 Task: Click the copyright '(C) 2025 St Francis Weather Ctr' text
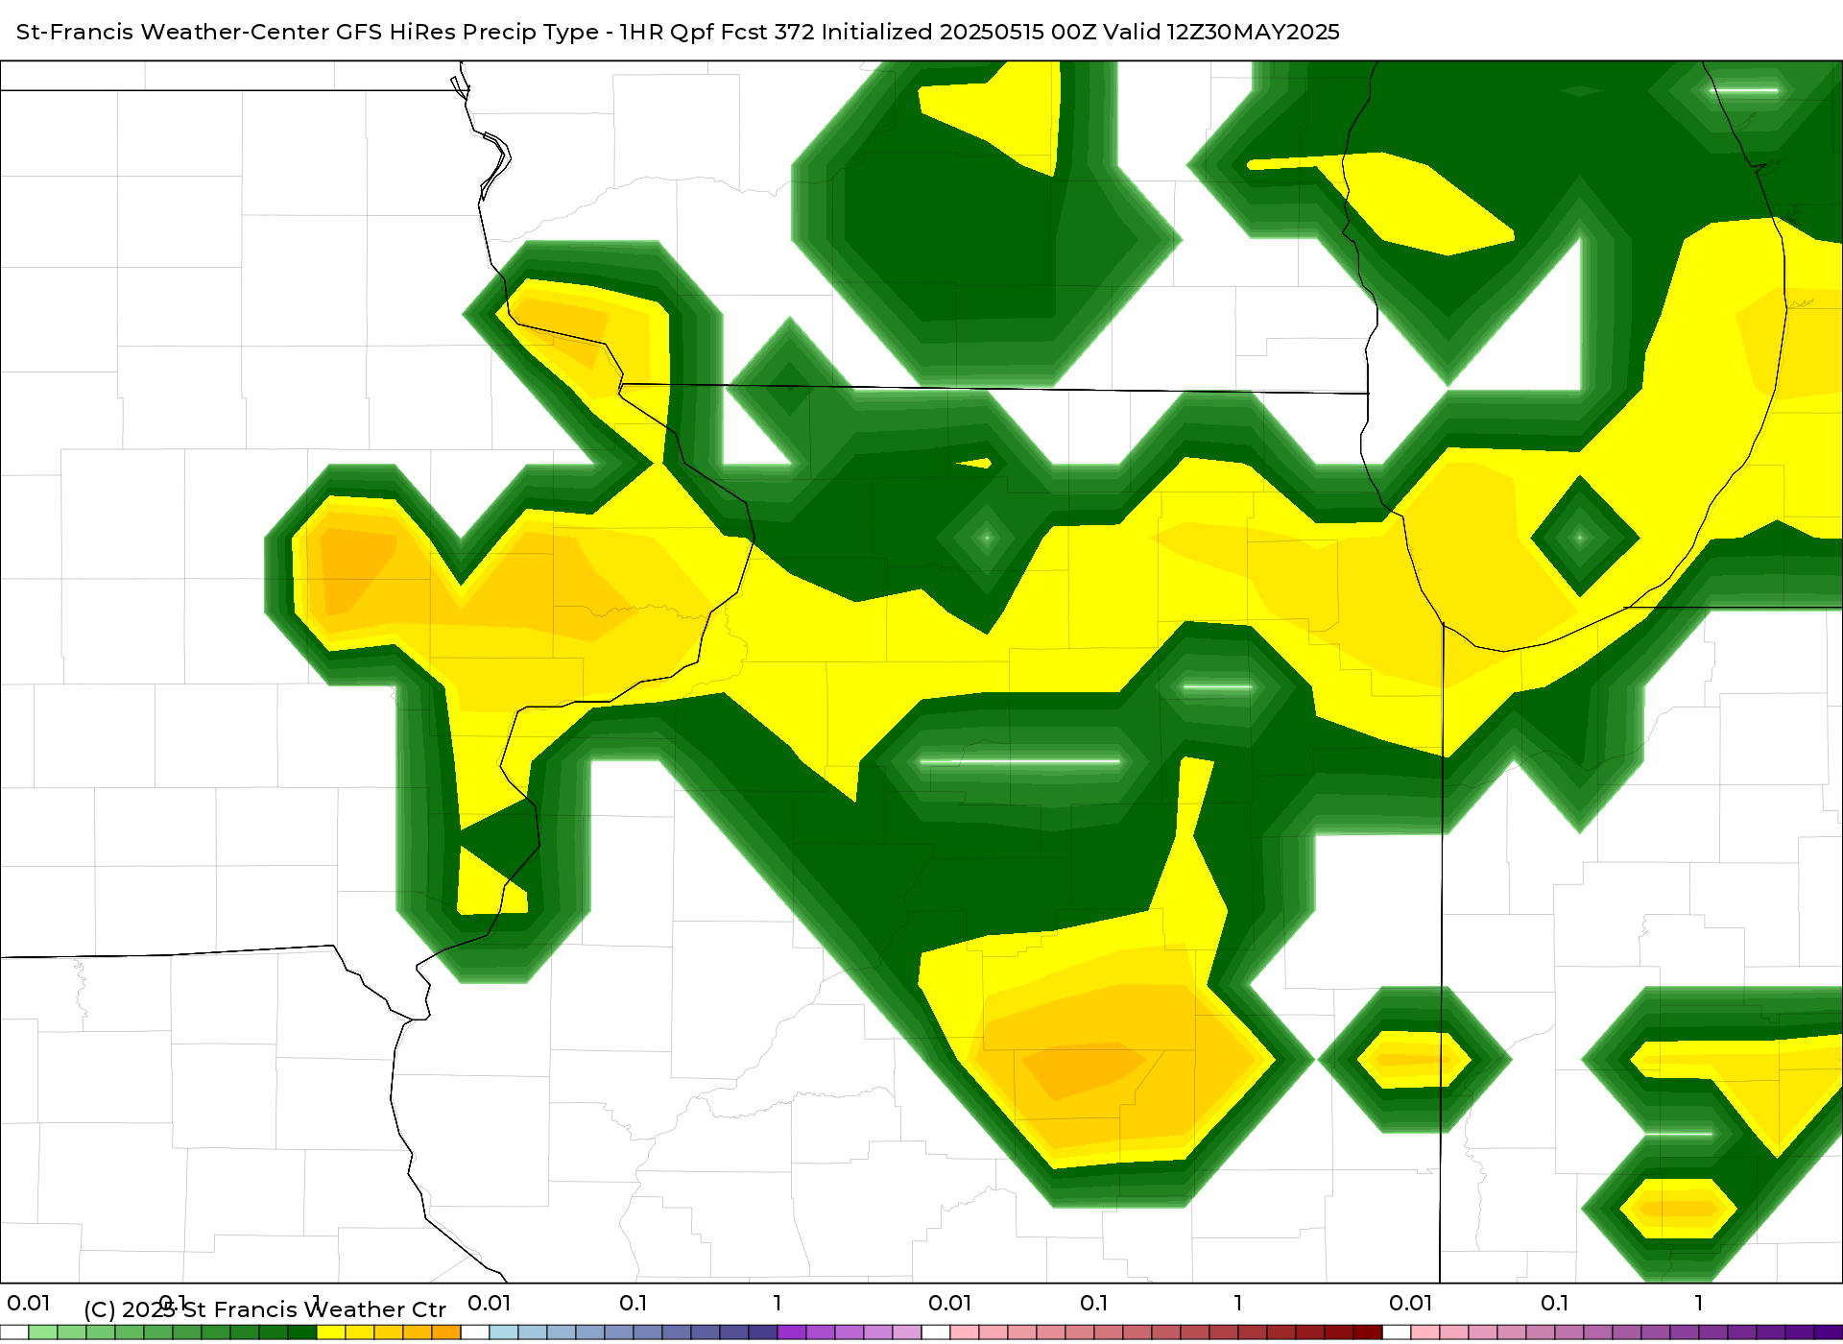pyautogui.click(x=265, y=1309)
